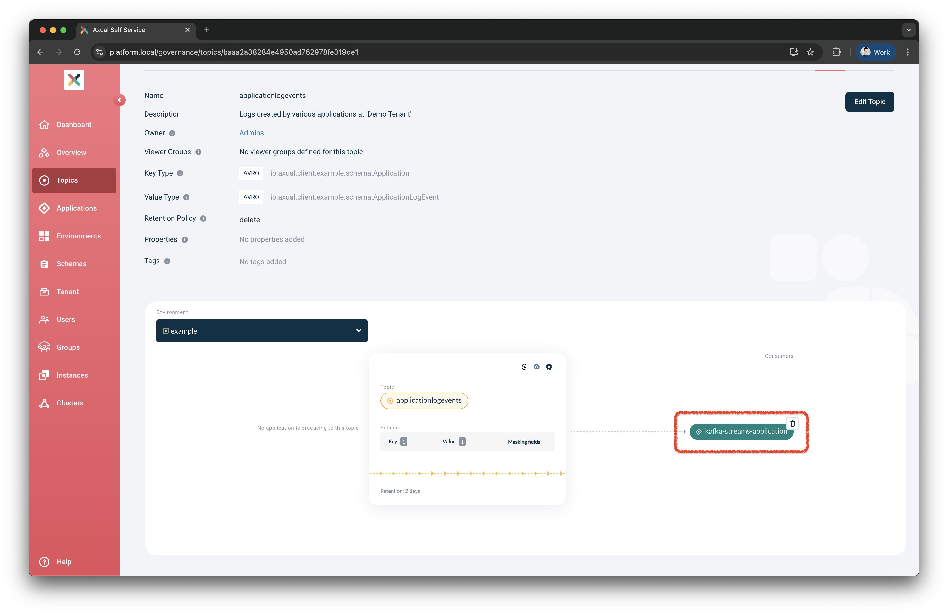Go to Applications in the sidebar

tap(77, 208)
